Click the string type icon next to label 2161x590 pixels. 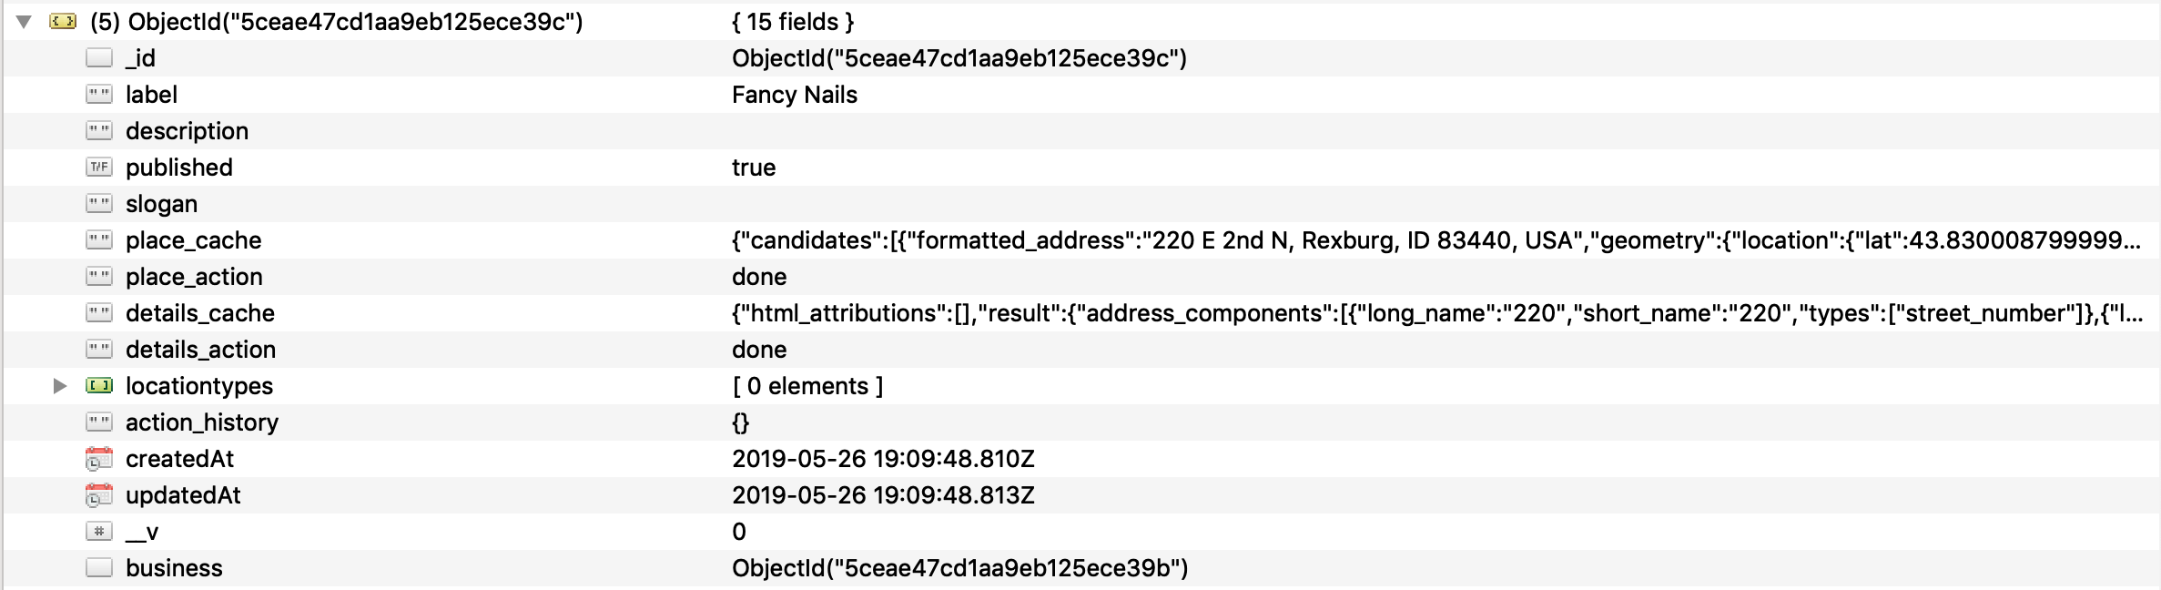(x=100, y=94)
